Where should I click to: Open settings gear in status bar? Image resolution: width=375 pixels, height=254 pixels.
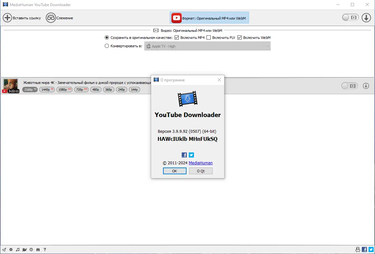point(11,250)
